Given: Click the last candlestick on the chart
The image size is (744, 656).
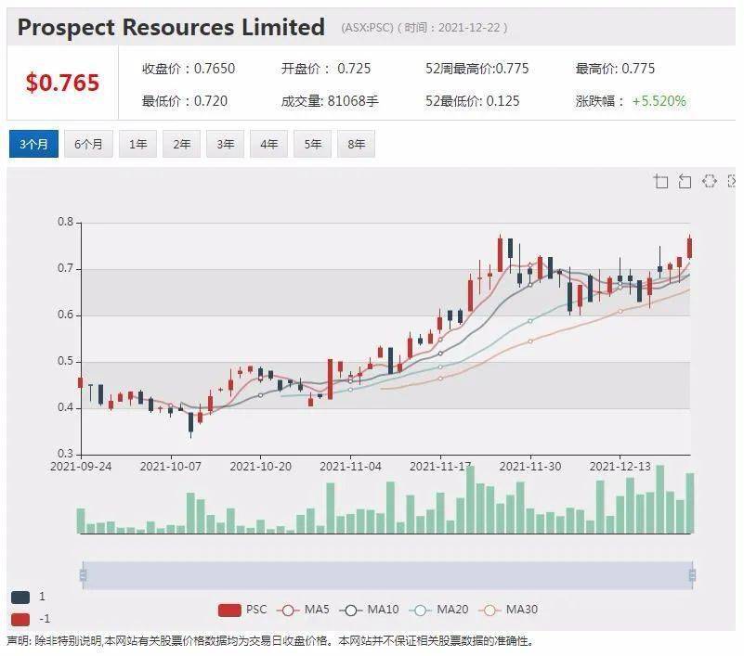Looking at the screenshot, I should (689, 248).
